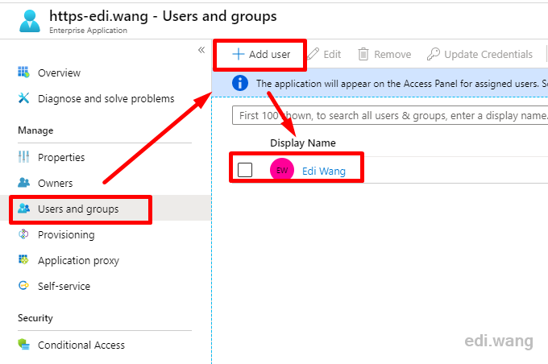
Task: Click Update Credentials label
Action: point(488,55)
